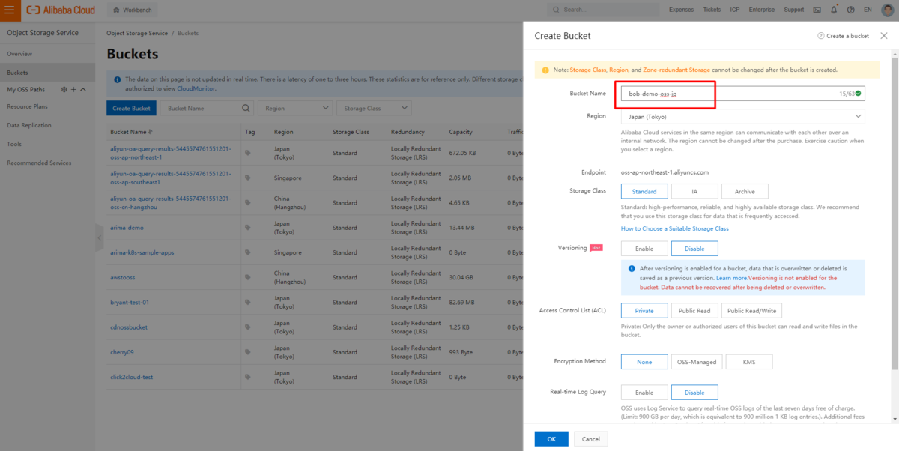Open the Region dropdown showing Japan (Tokyo)
This screenshot has height=451, width=899.
tap(743, 116)
